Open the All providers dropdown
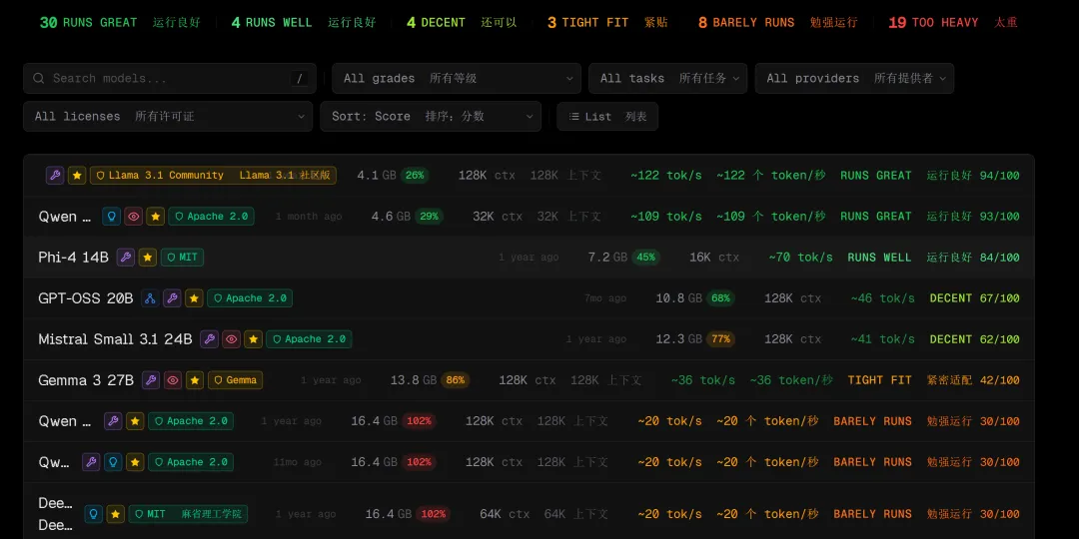The width and height of the screenshot is (1079, 539). click(854, 79)
